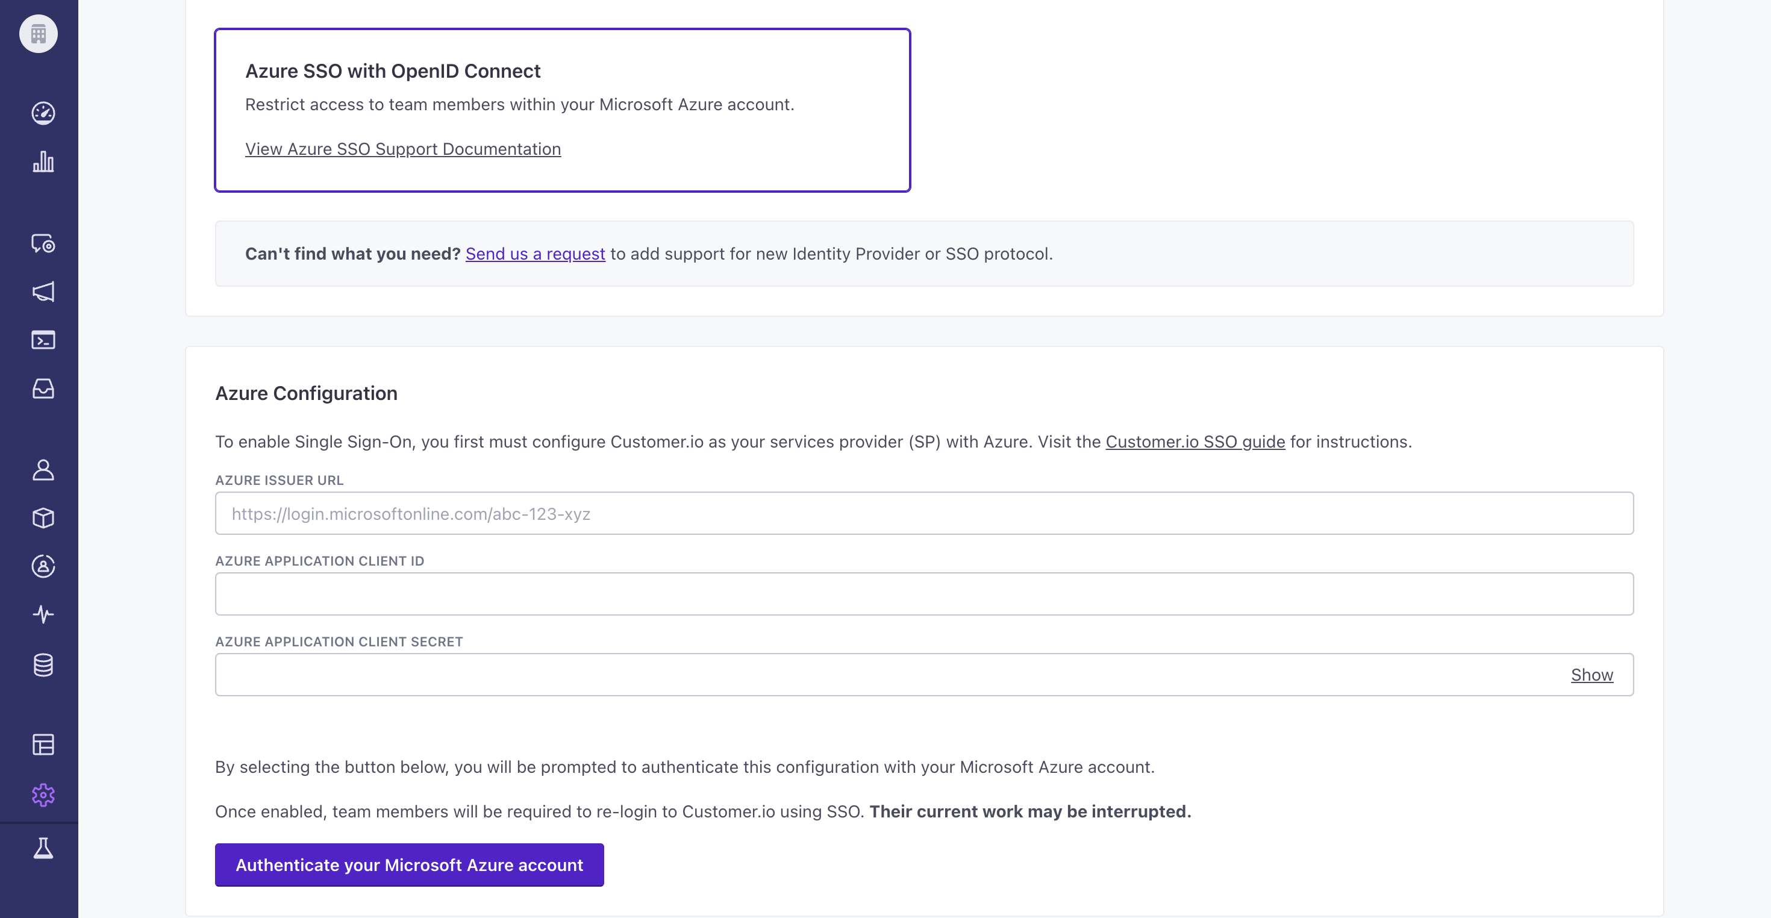The width and height of the screenshot is (1771, 918).
Task: Open the flask Labs icon
Action: [x=43, y=849]
